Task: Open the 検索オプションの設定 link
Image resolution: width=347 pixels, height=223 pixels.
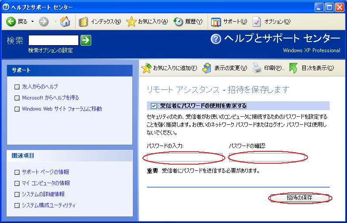Action: (x=50, y=50)
